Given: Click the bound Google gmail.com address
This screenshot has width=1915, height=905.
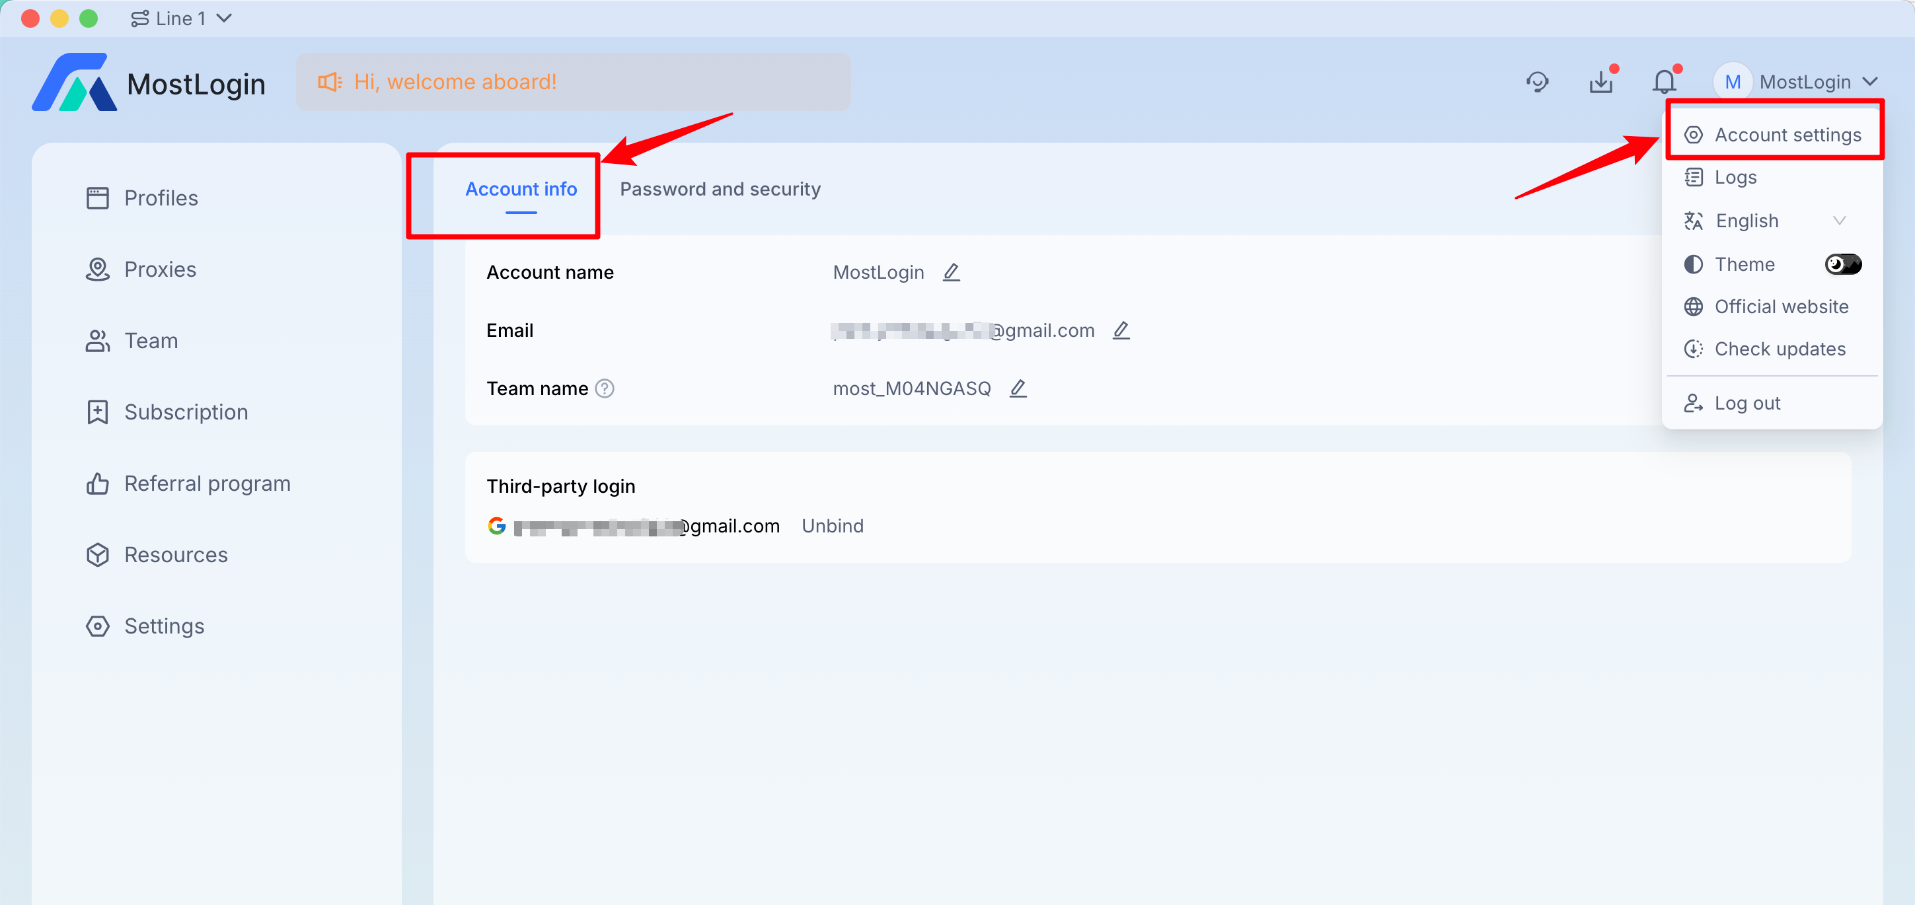Looking at the screenshot, I should (647, 526).
